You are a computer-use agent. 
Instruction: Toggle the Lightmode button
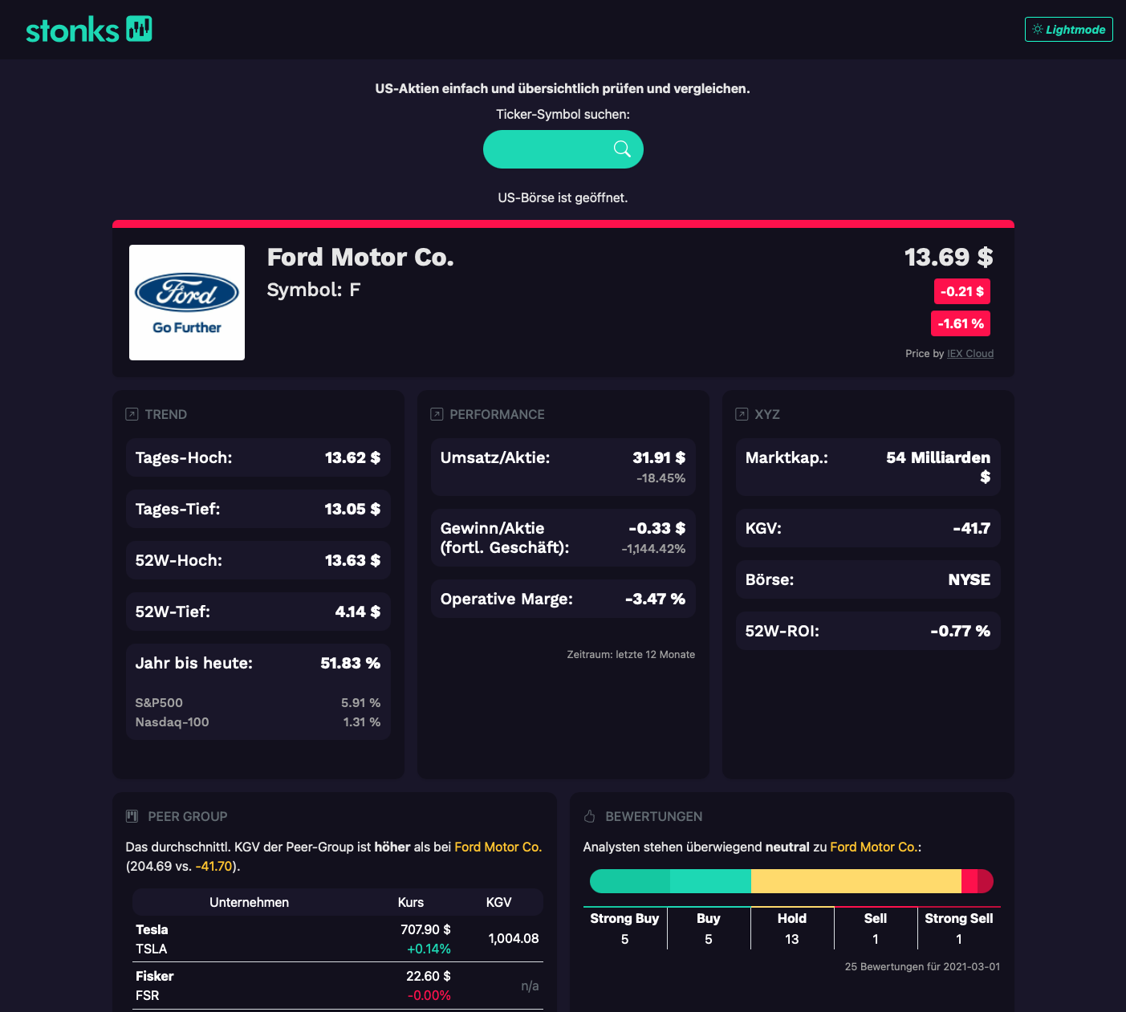pyautogui.click(x=1068, y=29)
